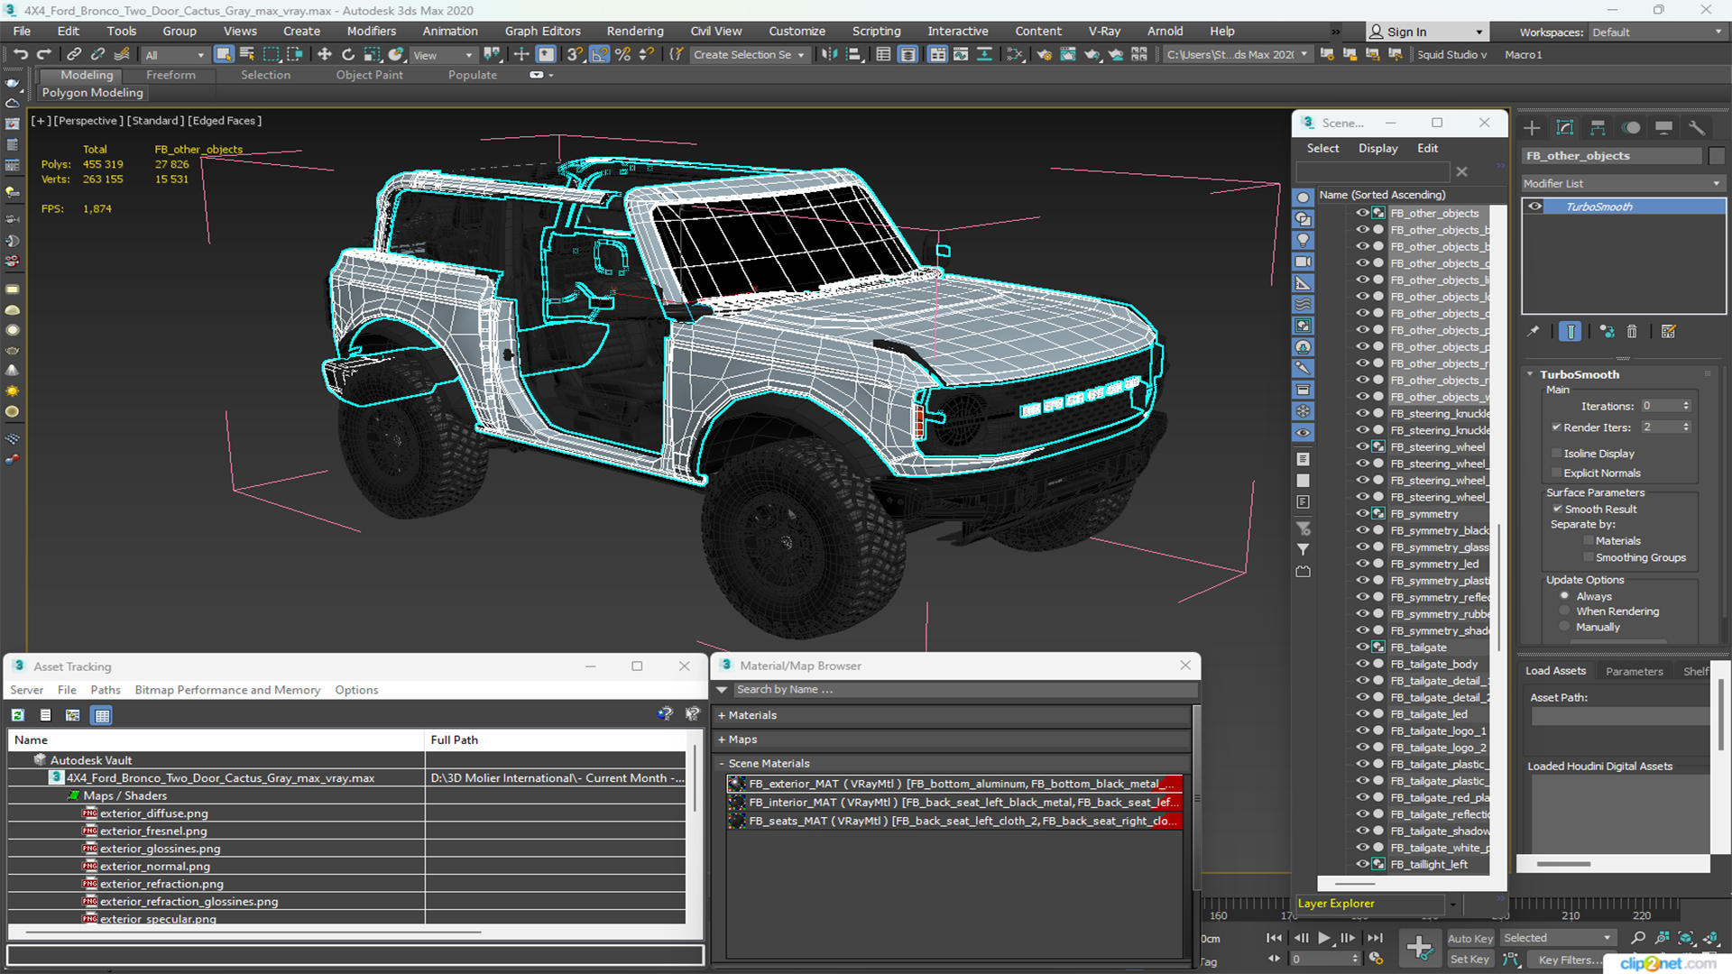Uncheck the Smooth Result checkbox
The image size is (1732, 974).
[x=1558, y=510]
